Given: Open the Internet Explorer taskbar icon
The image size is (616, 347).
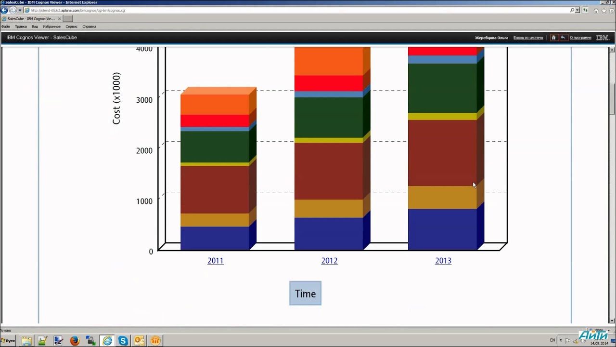Looking at the screenshot, I should [107, 341].
